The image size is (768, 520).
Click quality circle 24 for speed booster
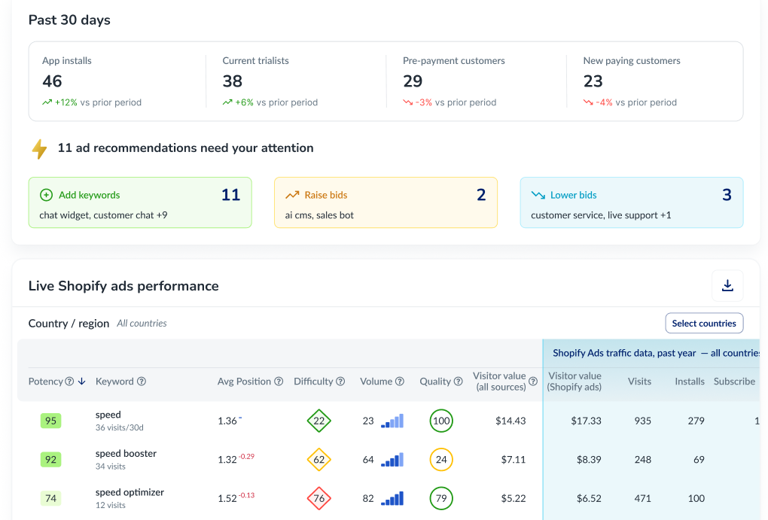click(441, 459)
